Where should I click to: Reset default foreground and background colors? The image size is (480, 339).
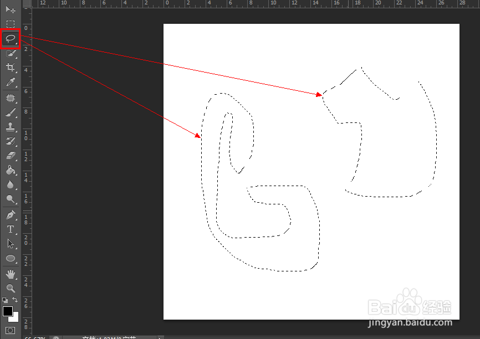(5, 300)
